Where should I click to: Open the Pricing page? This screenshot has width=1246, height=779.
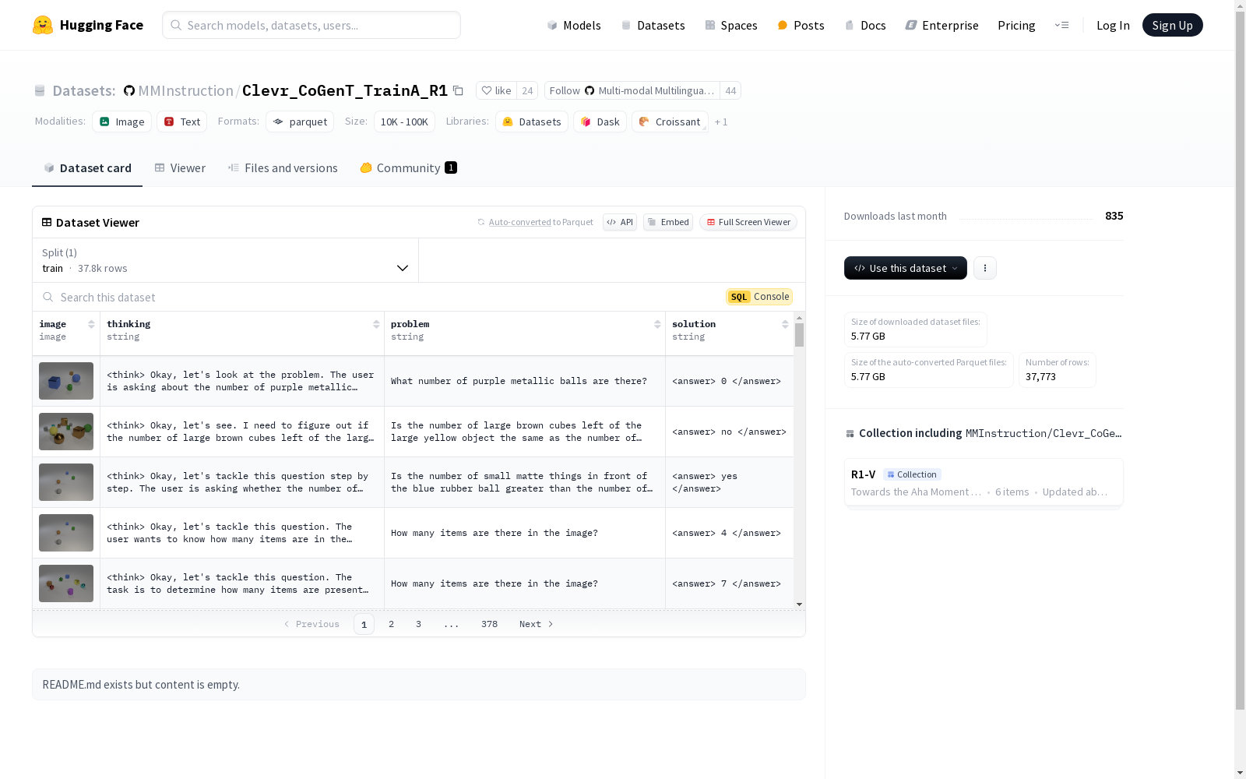[1016, 25]
